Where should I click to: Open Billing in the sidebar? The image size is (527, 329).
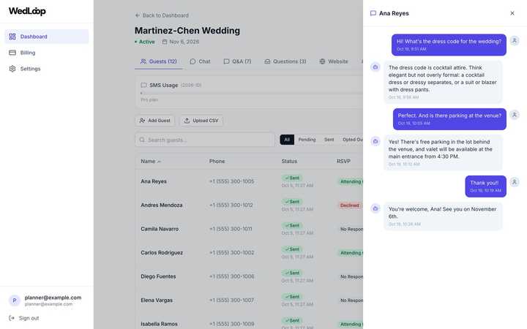[x=46, y=53]
